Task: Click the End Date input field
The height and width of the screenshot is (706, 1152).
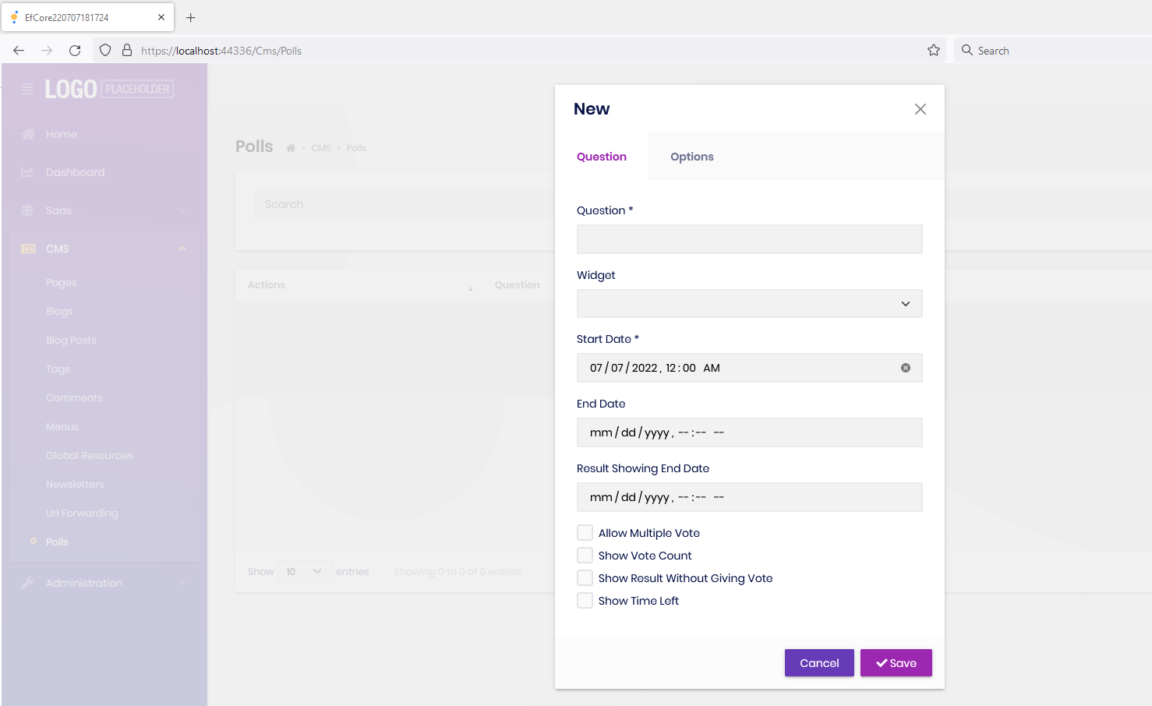Action: coord(748,432)
